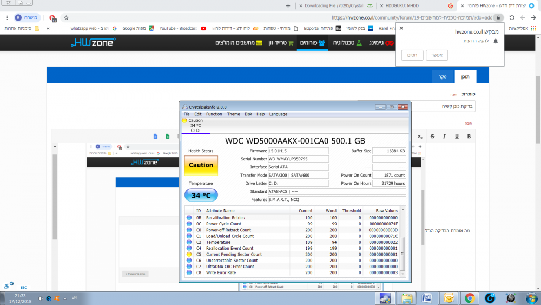The width and height of the screenshot is (541, 305).
Task: Open the Language menu in CrystalDiskInfo
Action: 278,114
